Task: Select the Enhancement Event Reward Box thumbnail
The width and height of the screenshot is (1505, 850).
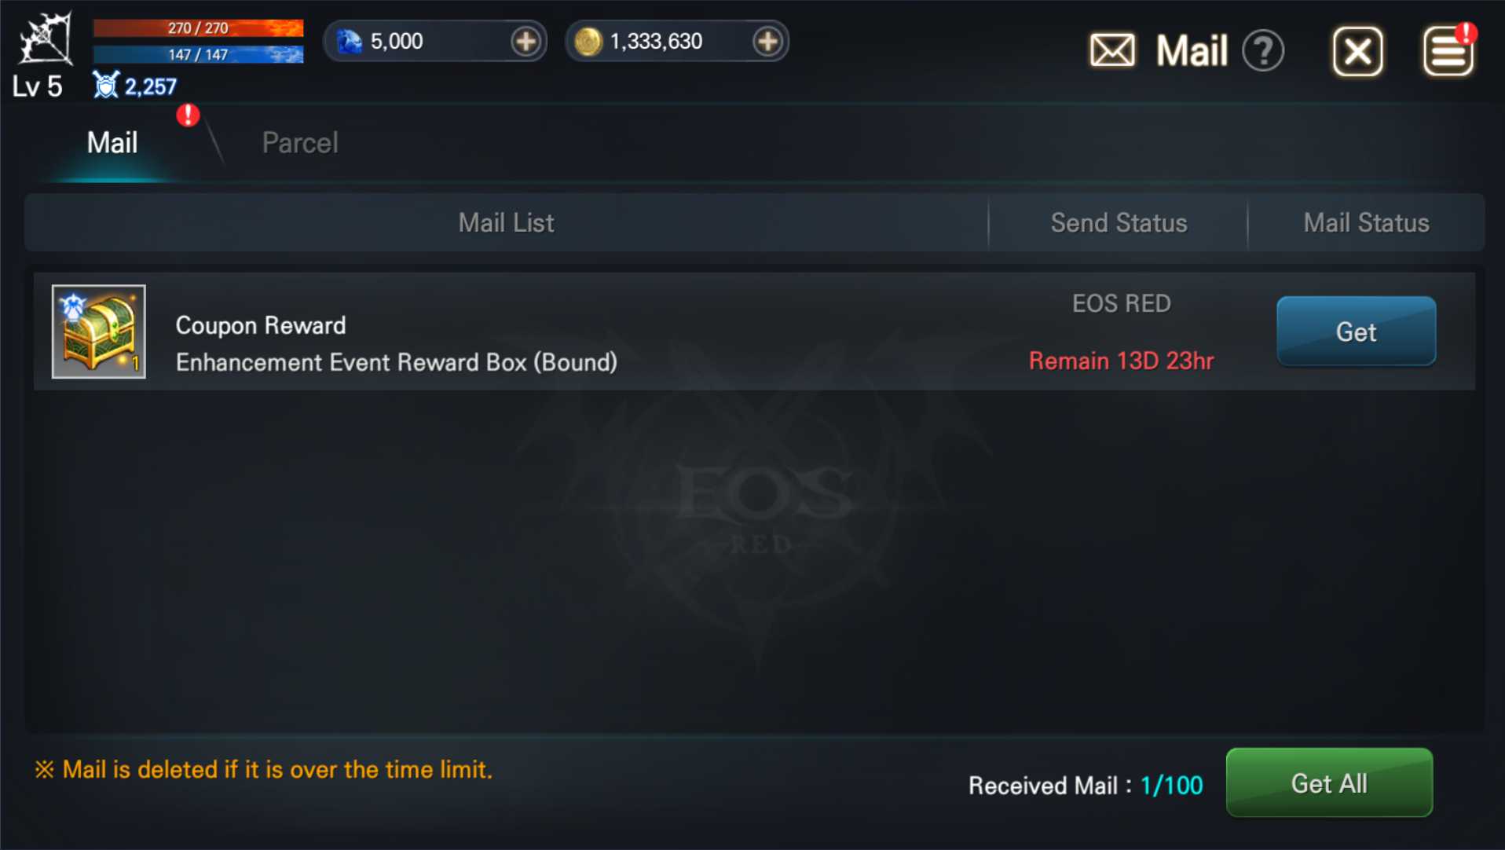Action: coord(99,332)
